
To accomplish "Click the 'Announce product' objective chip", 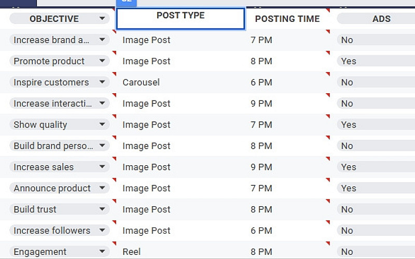I will pyautogui.click(x=52, y=189).
